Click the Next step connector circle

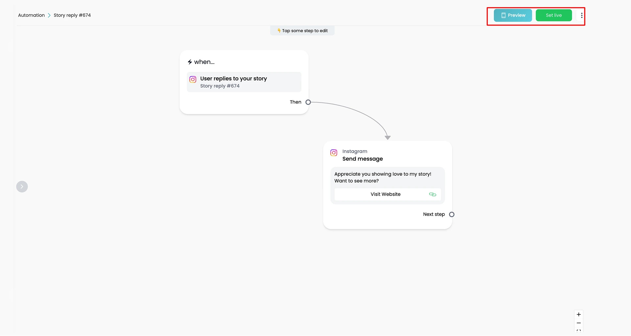[x=452, y=214]
